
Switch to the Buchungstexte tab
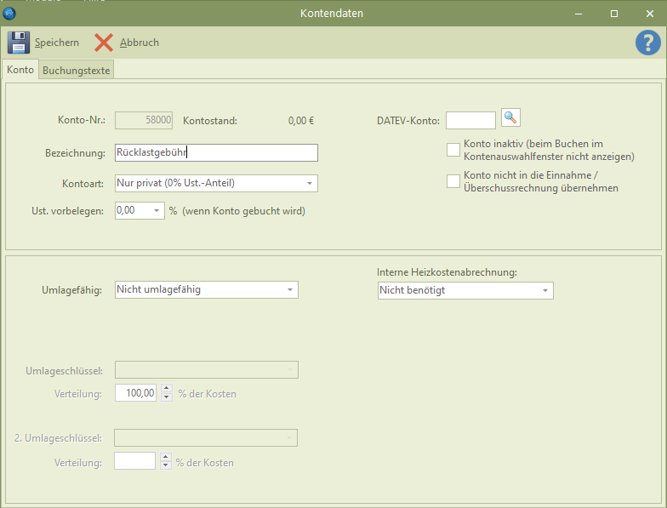[77, 71]
